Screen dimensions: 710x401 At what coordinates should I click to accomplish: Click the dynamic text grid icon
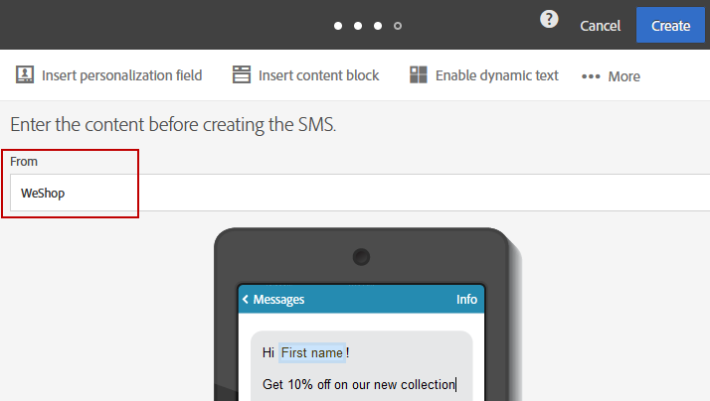pyautogui.click(x=419, y=74)
